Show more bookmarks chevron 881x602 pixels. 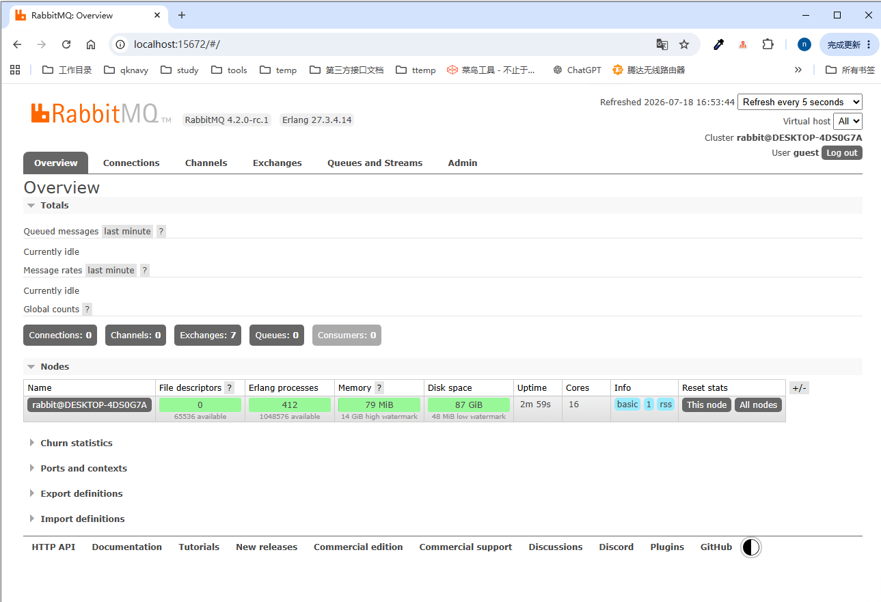(798, 70)
